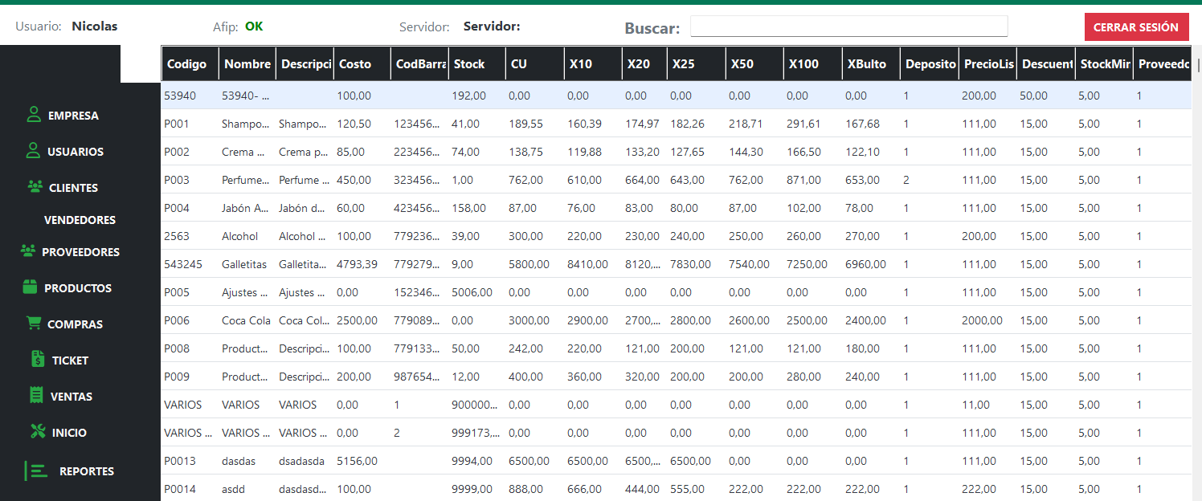Open the Vendedores menu entry
1202x501 pixels.
tap(80, 220)
